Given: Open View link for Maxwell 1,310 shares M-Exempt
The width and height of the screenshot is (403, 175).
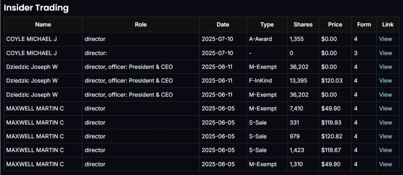Looking at the screenshot, I should point(385,164).
